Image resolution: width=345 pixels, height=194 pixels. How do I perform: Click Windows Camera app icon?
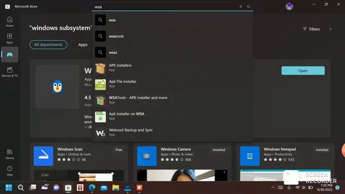(147, 156)
